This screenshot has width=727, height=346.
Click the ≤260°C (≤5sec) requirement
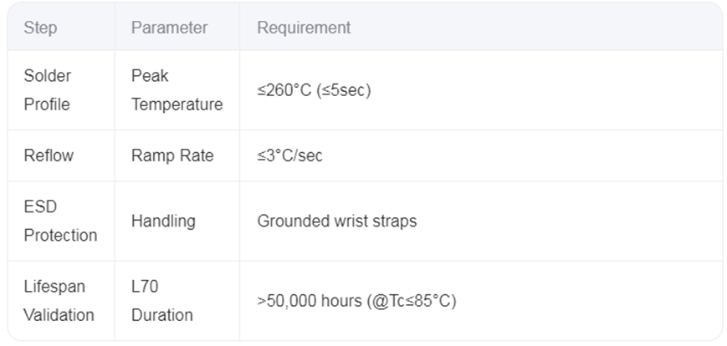[314, 90]
